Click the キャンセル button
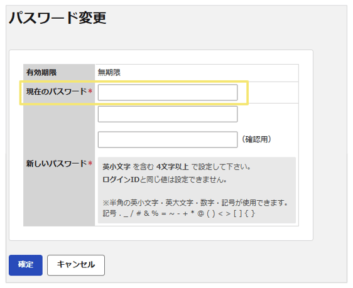The width and height of the screenshot is (353, 288). pos(76,265)
